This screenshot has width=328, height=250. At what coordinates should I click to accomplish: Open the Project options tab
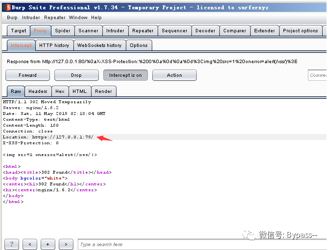(301, 31)
